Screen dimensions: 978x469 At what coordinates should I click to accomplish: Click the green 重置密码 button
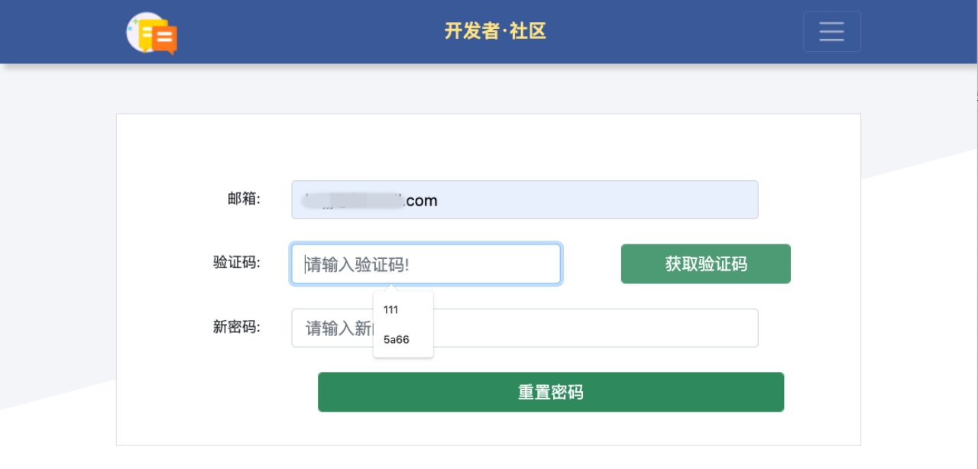click(551, 392)
